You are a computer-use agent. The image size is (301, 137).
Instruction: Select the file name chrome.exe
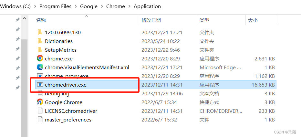coord(59,58)
